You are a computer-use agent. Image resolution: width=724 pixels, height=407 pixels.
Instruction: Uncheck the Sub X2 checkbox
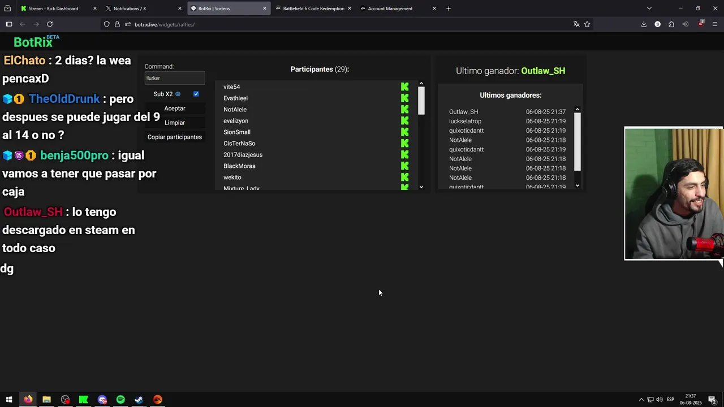[196, 94]
